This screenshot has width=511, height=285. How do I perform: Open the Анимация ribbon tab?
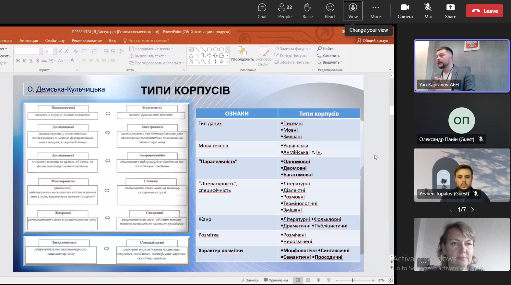tap(29, 41)
